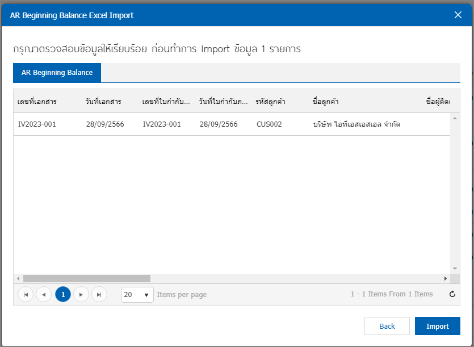
Task: Sort by the ชื่อผู้ติด column header
Action: pyautogui.click(x=438, y=101)
